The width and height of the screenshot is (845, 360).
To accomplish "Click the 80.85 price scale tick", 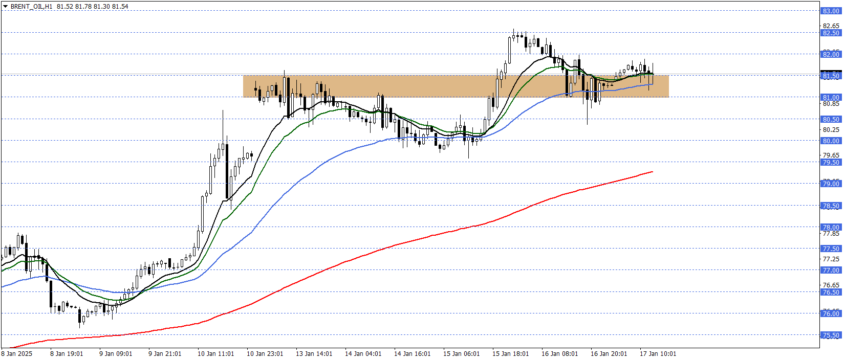I will [831, 104].
